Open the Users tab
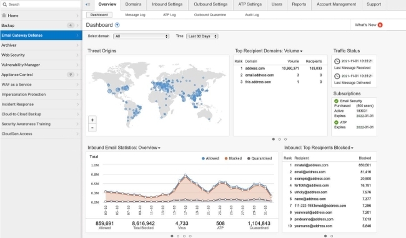 point(277,4)
